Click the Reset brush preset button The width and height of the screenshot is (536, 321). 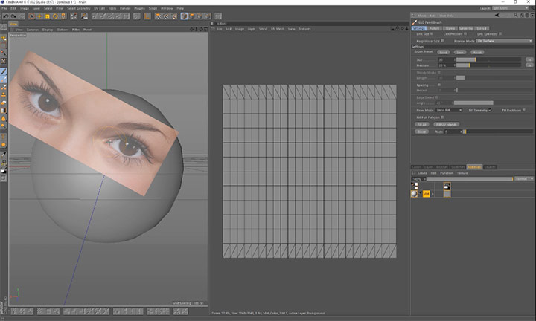(477, 52)
